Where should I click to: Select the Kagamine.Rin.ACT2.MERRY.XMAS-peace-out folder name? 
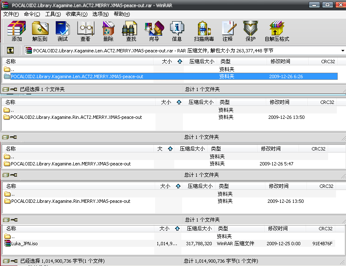point(76,117)
